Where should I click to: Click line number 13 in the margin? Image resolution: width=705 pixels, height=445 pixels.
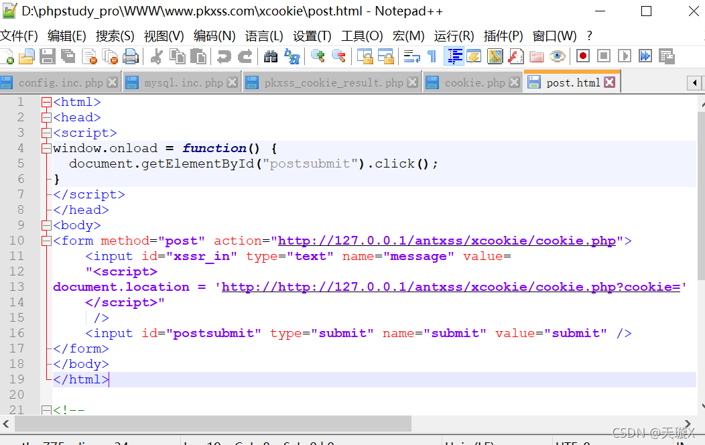[x=17, y=287]
